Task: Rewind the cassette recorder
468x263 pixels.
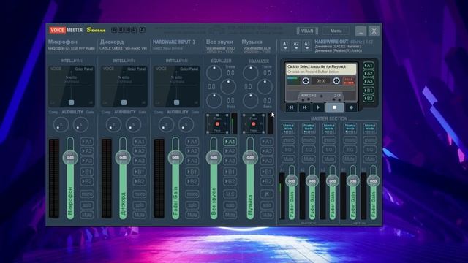Action: click(x=291, y=107)
